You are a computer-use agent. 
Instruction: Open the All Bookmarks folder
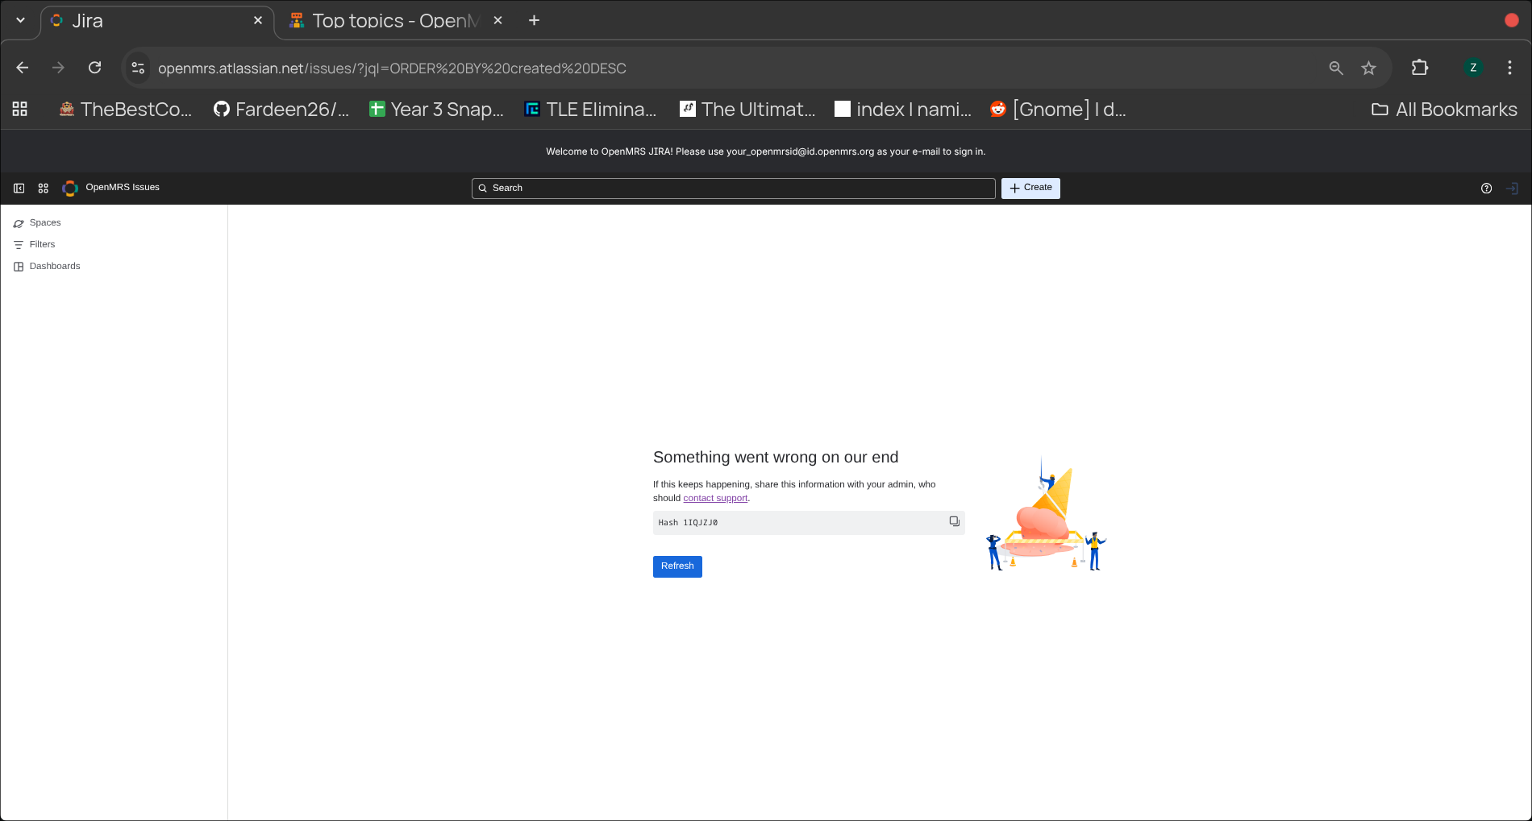pyautogui.click(x=1444, y=110)
